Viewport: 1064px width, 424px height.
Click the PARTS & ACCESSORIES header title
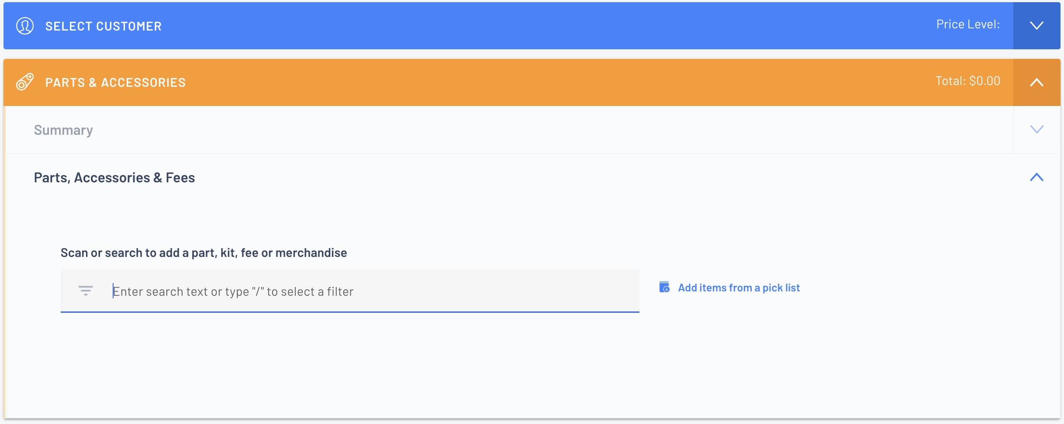click(115, 82)
